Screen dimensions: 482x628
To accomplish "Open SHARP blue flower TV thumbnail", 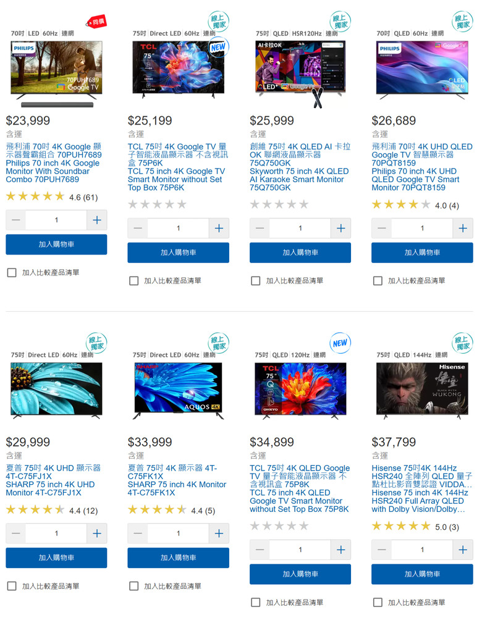I will (x=179, y=389).
